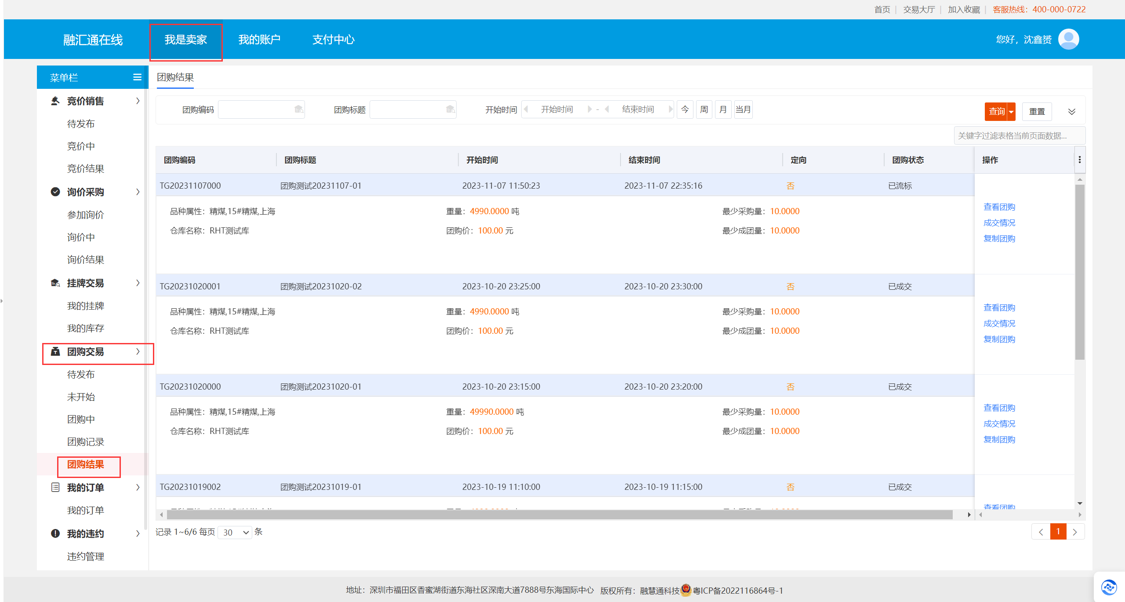Open the floating customer service icon
Screen dimensions: 1125x602
[x=1109, y=587]
